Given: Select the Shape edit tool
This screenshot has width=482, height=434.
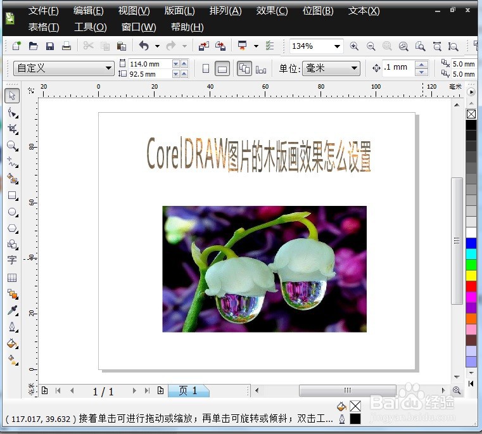Looking at the screenshot, I should pos(12,113).
